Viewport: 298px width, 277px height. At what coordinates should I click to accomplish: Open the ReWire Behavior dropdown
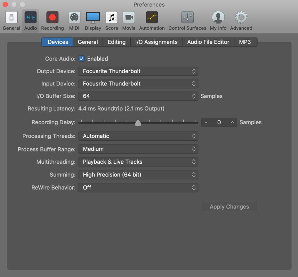coord(138,188)
